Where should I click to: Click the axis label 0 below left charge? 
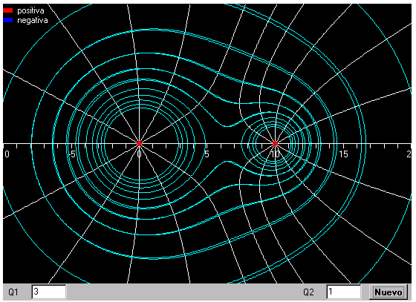(x=139, y=154)
